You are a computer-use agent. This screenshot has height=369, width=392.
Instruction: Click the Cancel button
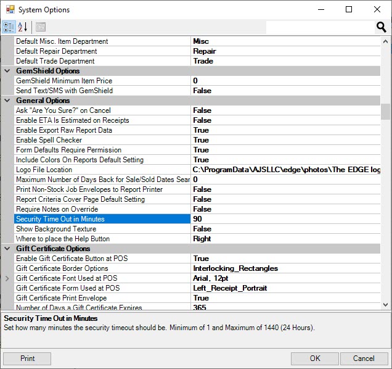coord(364,359)
